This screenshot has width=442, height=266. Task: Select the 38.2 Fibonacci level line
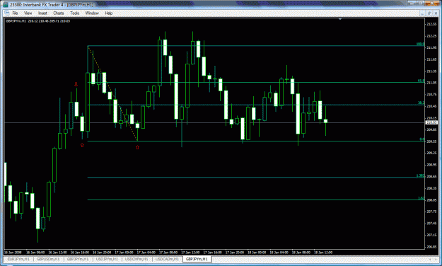(256, 105)
